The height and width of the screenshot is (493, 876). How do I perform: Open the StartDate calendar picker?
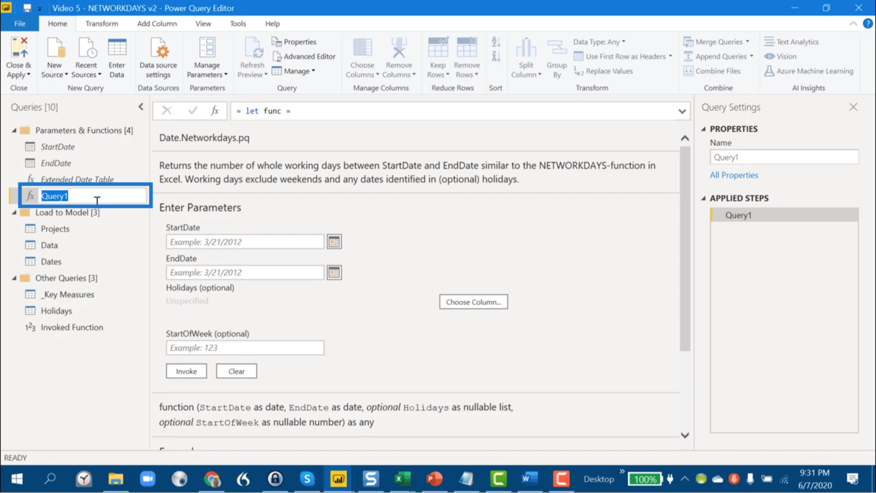click(334, 242)
